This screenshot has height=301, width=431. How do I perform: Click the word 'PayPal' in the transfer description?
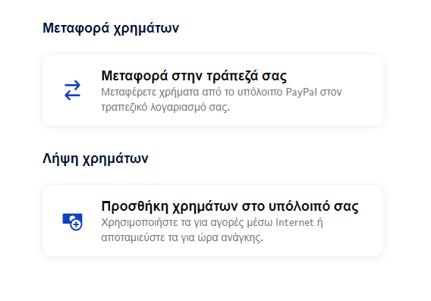pyautogui.click(x=301, y=92)
